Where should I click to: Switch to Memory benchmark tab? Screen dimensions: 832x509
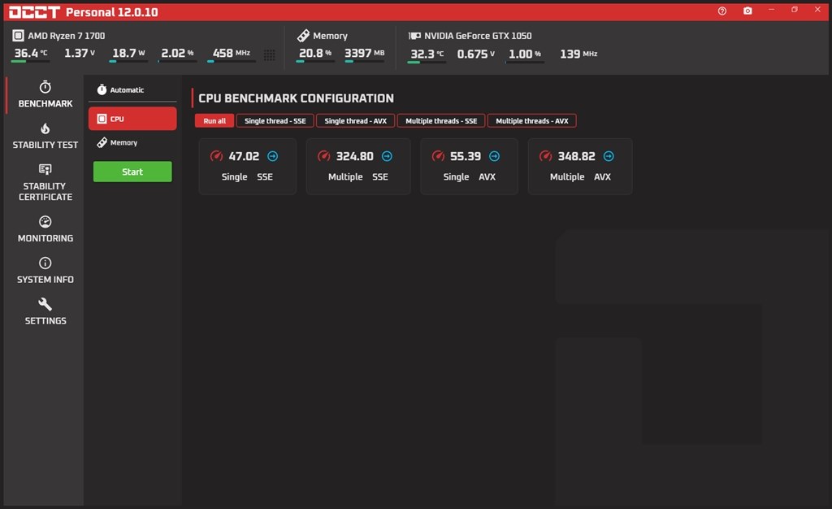123,143
